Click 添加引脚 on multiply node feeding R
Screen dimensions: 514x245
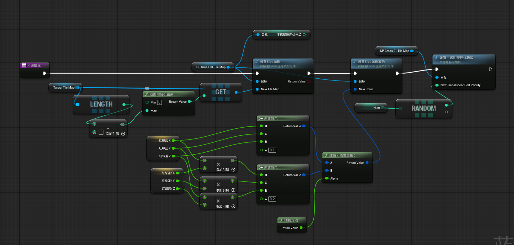point(226,170)
